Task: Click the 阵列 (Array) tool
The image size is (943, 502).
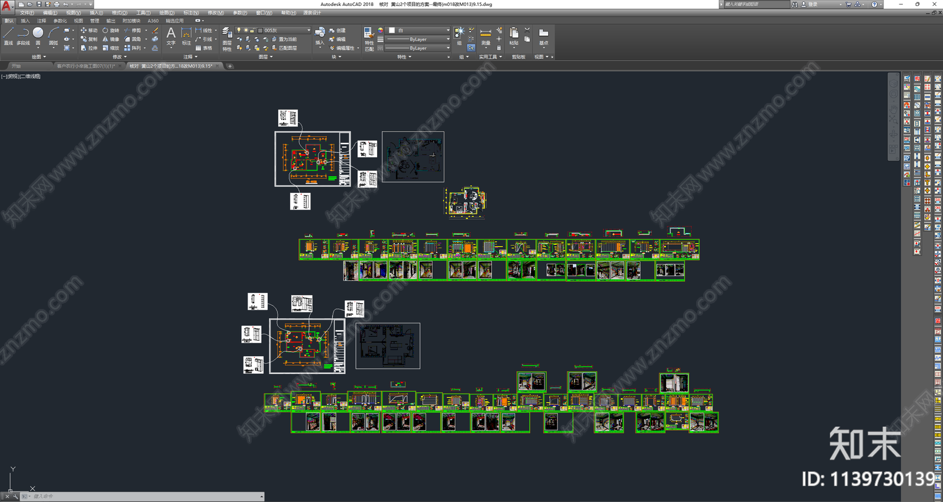Action: pos(133,48)
